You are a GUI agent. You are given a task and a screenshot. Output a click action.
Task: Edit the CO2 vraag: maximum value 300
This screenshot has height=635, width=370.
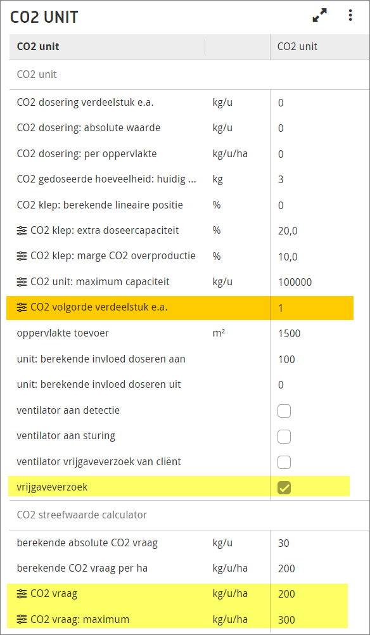coord(286,620)
